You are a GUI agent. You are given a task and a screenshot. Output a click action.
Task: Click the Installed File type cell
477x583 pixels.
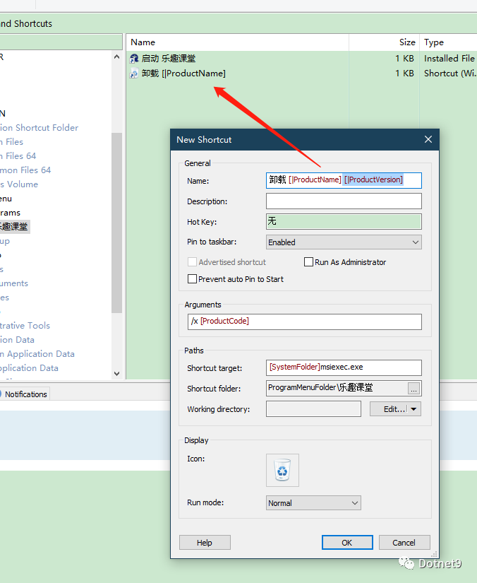click(x=449, y=59)
